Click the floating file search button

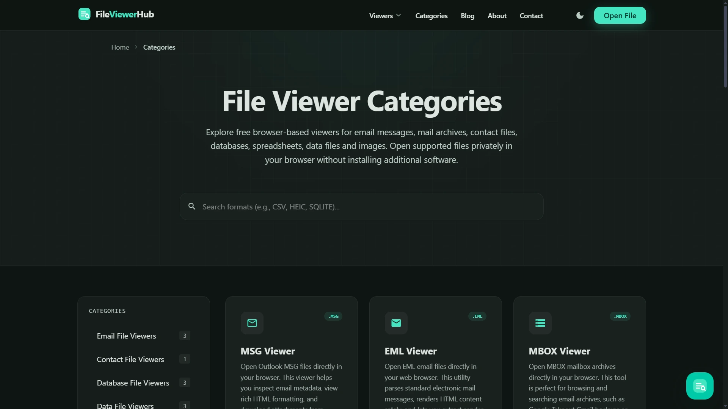[x=700, y=386]
